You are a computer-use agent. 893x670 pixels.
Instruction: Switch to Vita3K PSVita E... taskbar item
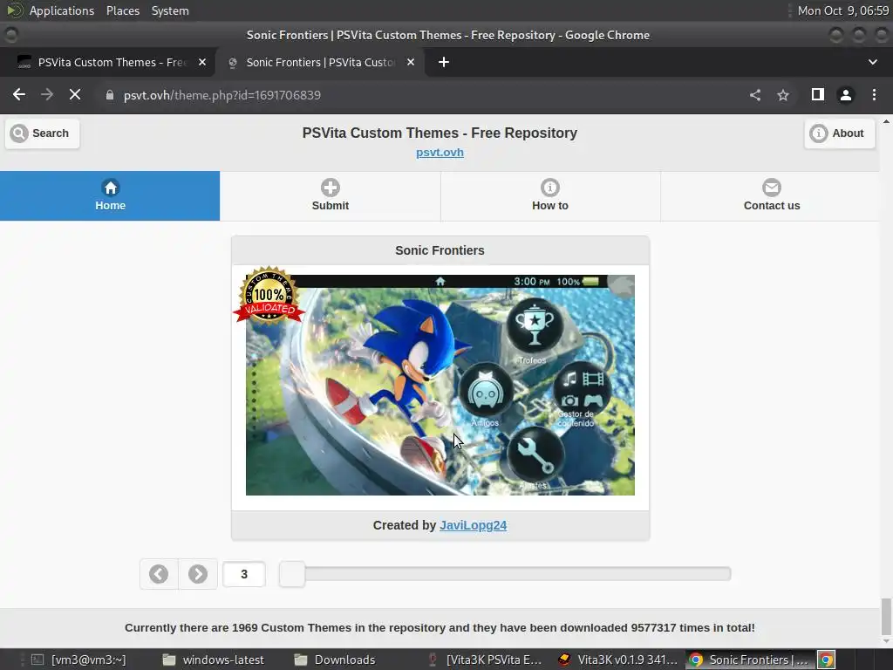coord(485,660)
